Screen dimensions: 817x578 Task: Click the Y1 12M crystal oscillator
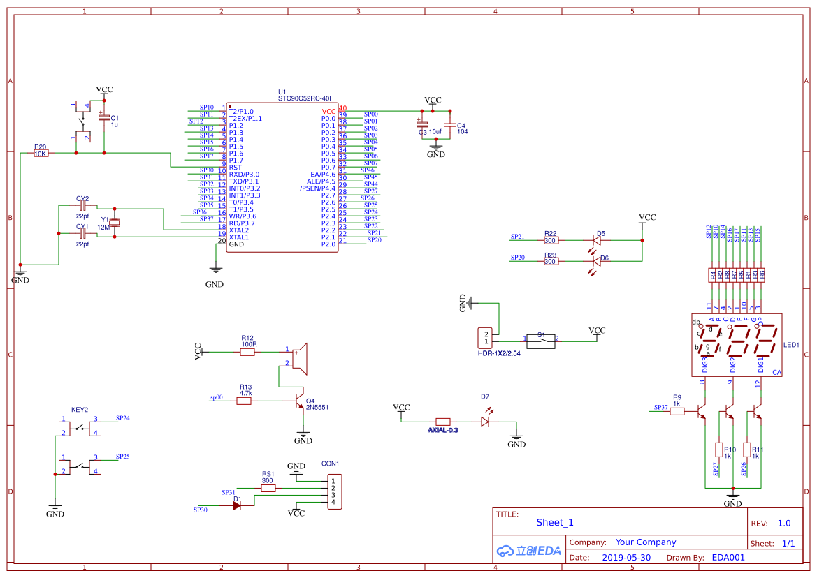[x=115, y=223]
